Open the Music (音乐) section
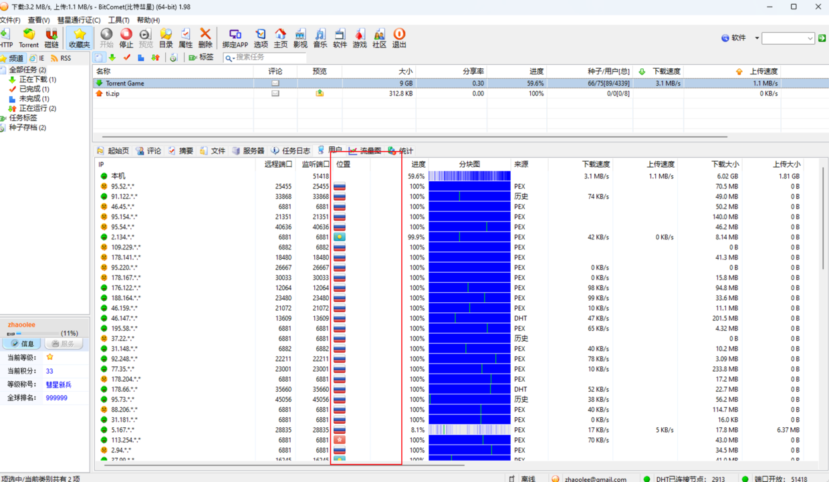The height and width of the screenshot is (482, 829). [x=320, y=37]
